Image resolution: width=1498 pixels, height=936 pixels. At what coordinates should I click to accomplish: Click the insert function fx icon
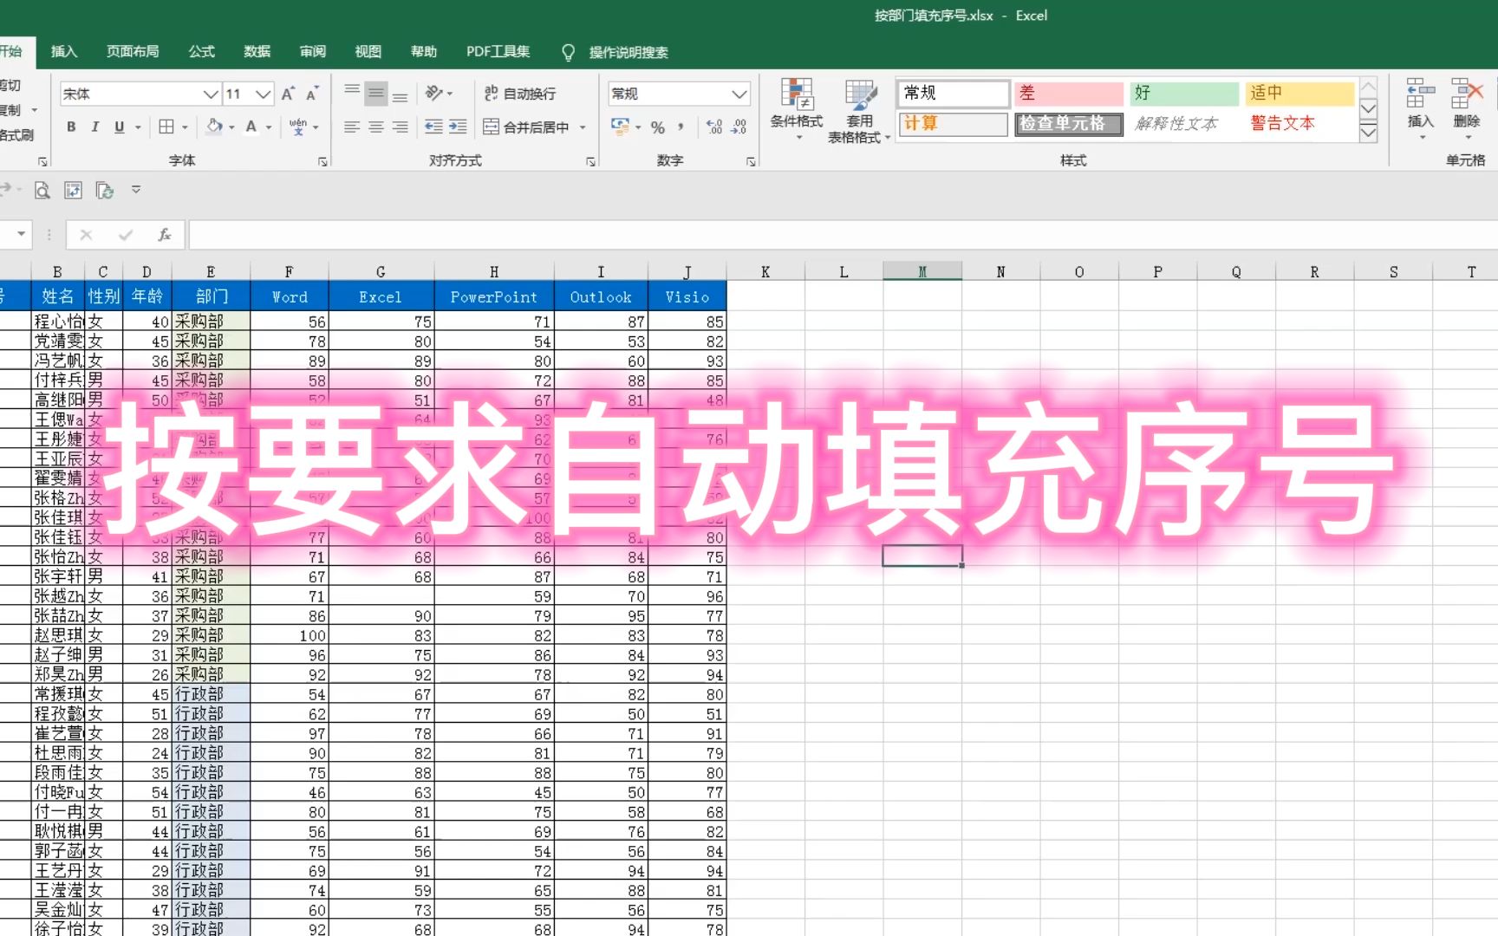click(165, 235)
